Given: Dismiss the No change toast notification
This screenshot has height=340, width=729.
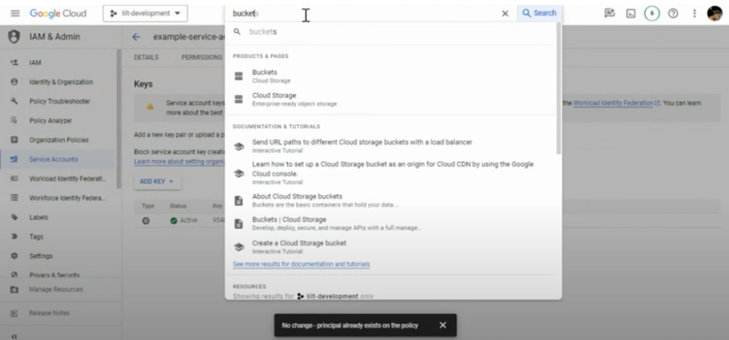Looking at the screenshot, I should tap(443, 325).
